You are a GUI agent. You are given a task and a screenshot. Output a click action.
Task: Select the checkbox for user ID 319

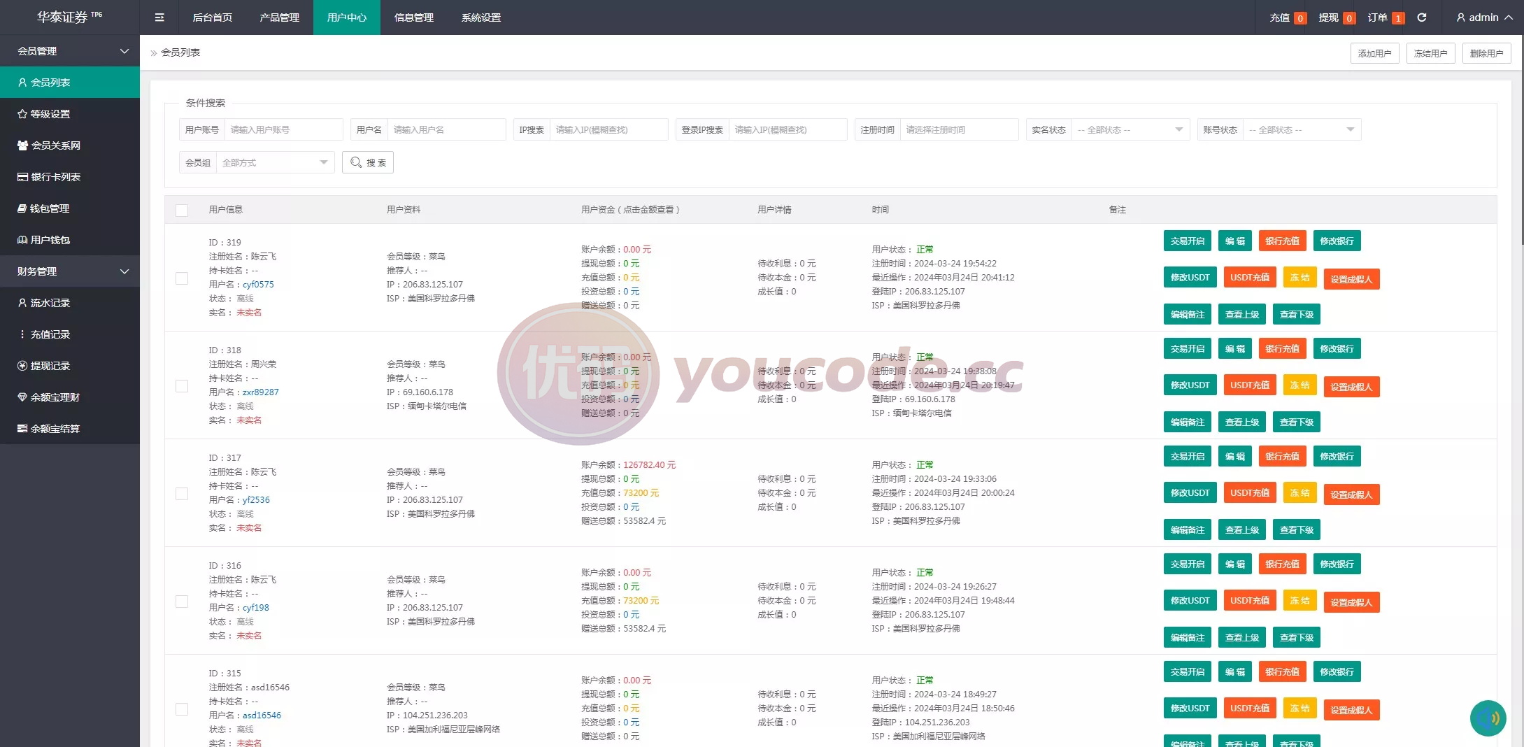coord(182,278)
